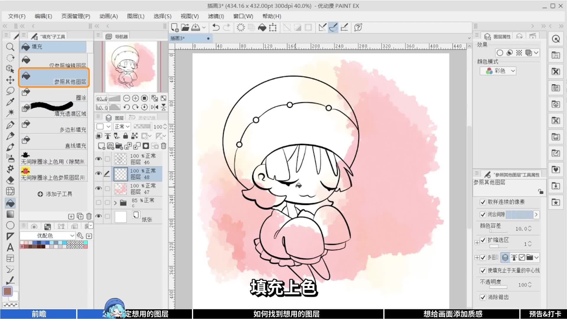Select the 直线填充 sub tool
Screen dimensions: 567x319
point(54,142)
